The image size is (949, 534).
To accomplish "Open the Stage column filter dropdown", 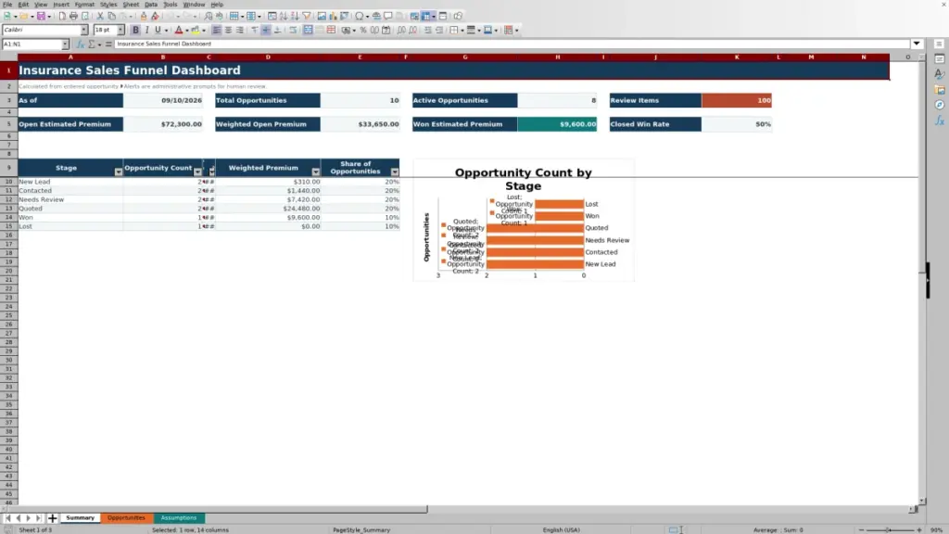I will pyautogui.click(x=118, y=172).
